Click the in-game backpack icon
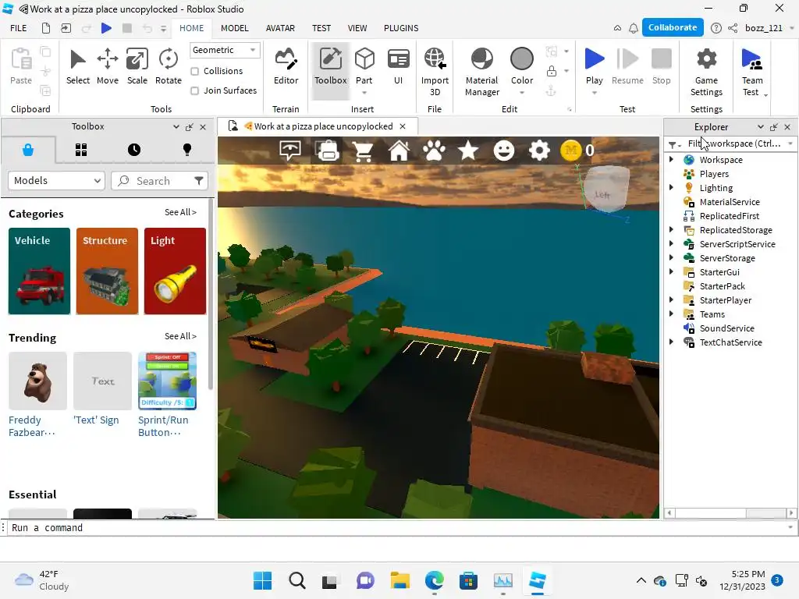 pos(328,151)
